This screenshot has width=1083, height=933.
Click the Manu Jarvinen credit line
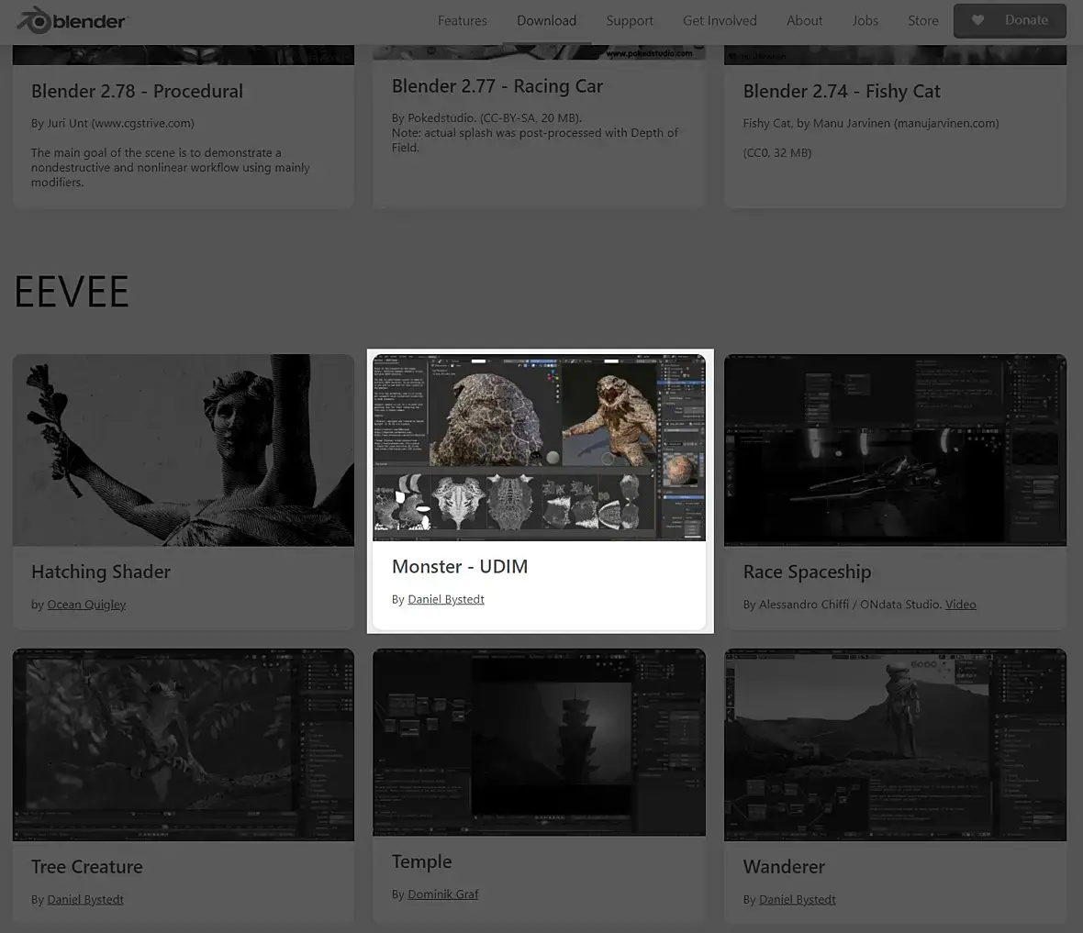click(871, 123)
